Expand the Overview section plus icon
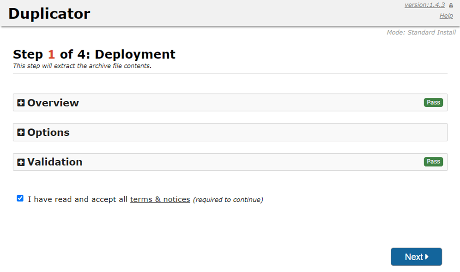 click(x=21, y=103)
